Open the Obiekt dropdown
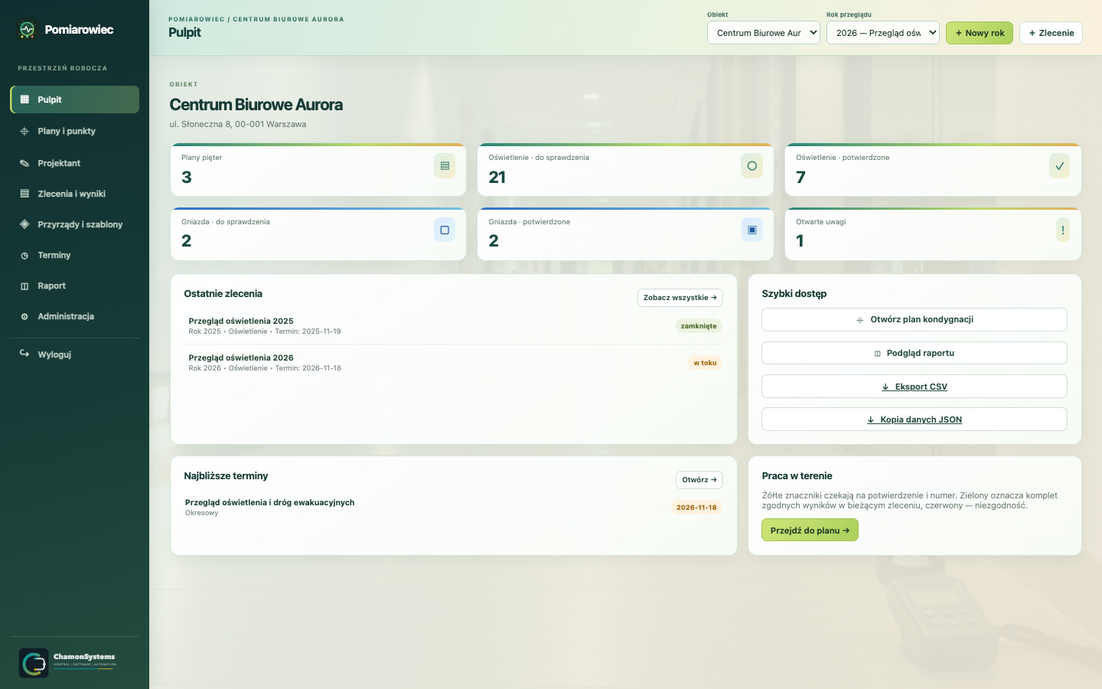 [764, 33]
